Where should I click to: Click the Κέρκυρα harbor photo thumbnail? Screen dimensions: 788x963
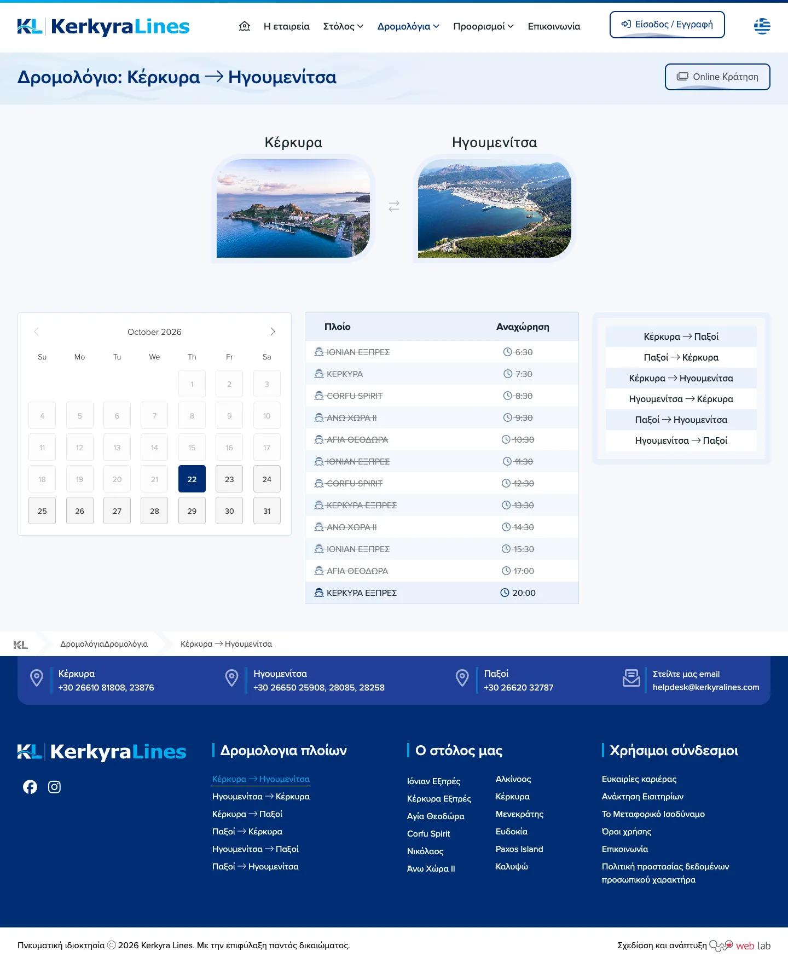point(293,208)
